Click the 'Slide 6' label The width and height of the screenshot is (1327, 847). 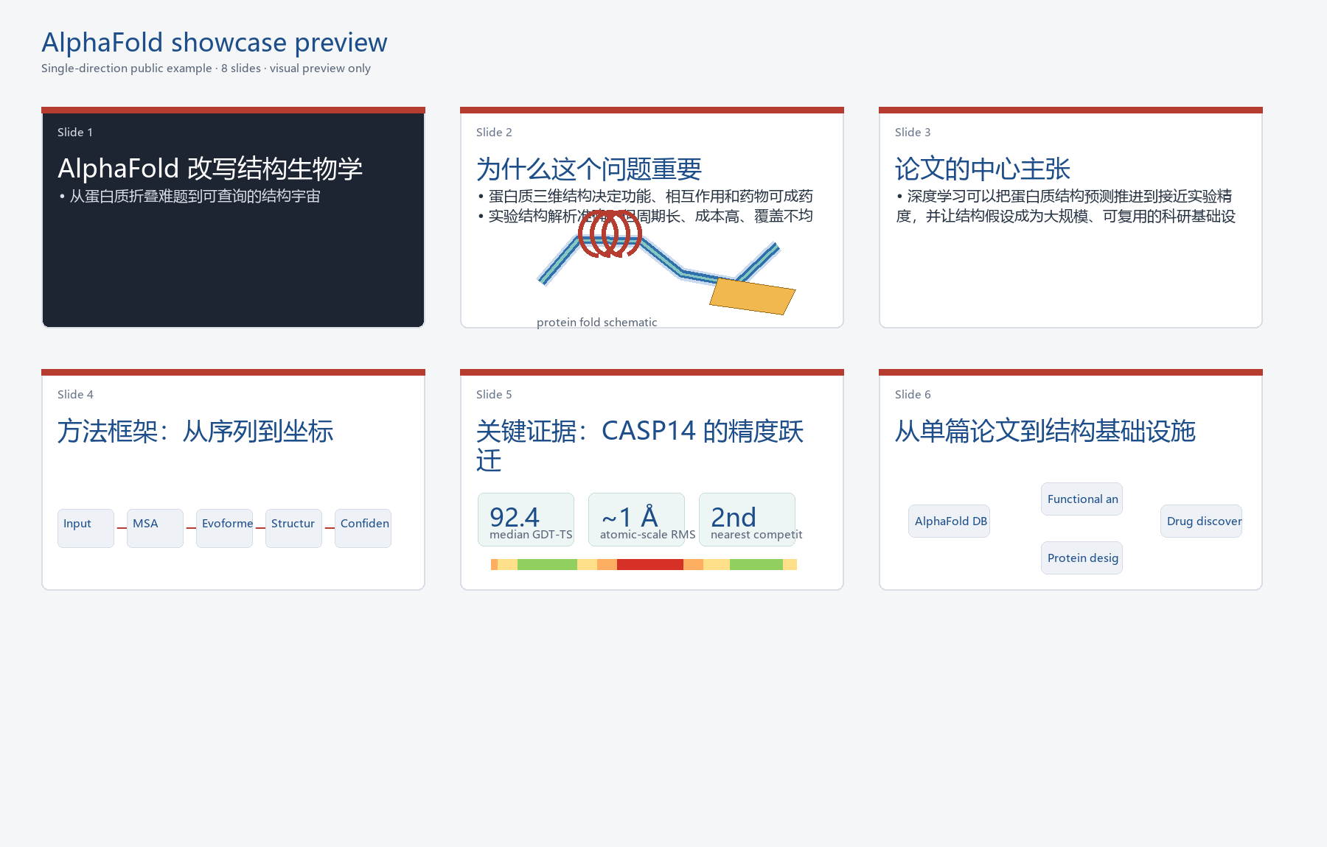point(913,395)
